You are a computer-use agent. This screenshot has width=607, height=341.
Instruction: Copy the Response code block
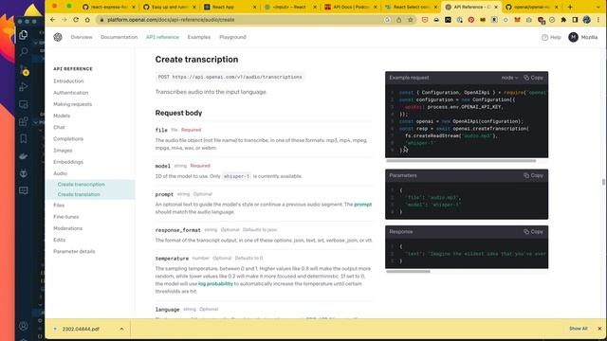[x=533, y=231]
